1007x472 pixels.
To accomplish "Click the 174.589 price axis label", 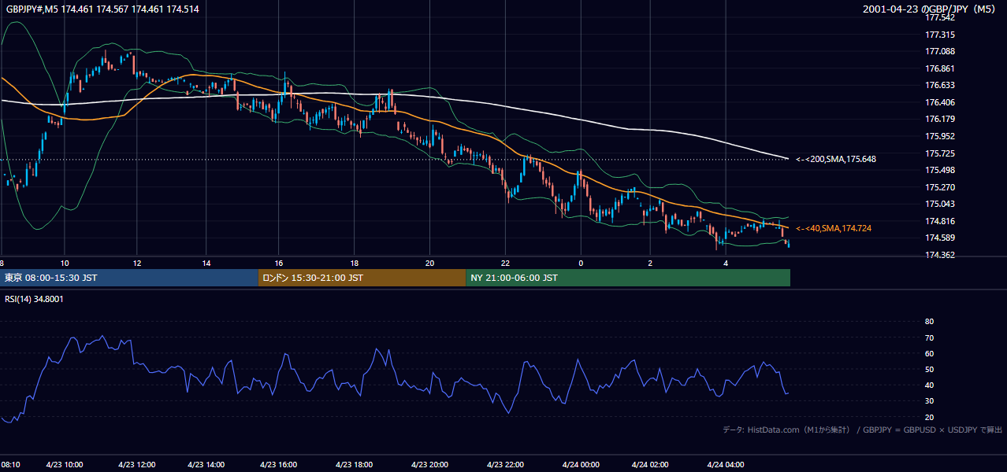I will pyautogui.click(x=940, y=238).
